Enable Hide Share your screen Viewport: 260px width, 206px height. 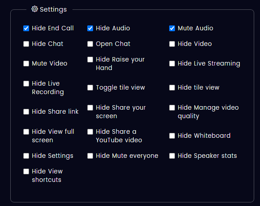pyautogui.click(x=90, y=108)
